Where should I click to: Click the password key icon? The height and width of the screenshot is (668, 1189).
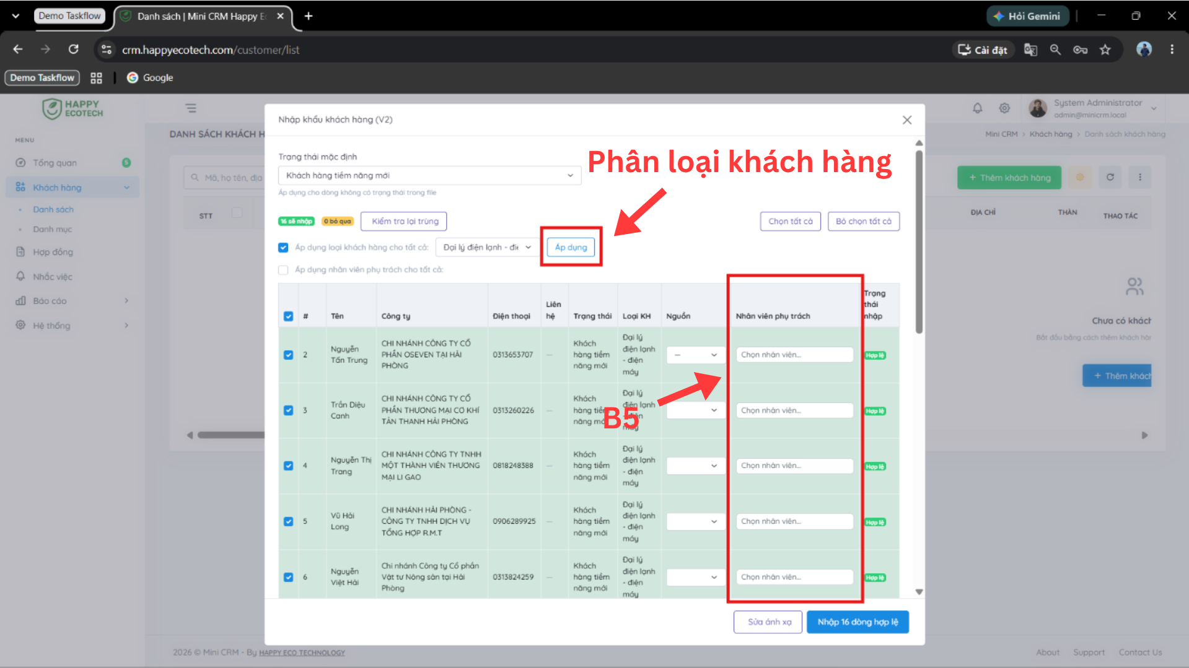[1080, 50]
